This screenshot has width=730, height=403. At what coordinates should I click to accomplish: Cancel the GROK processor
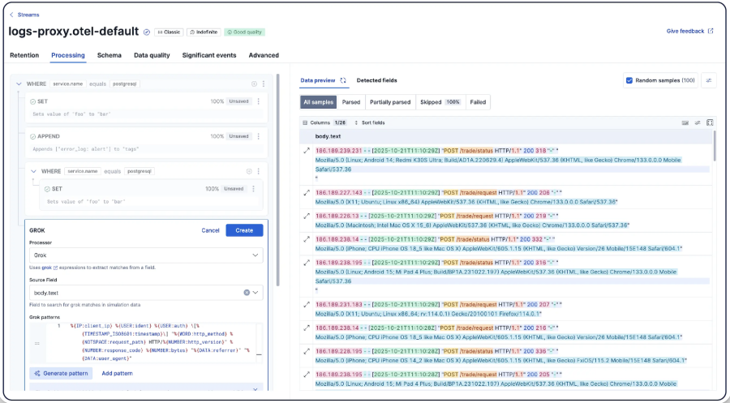point(210,230)
